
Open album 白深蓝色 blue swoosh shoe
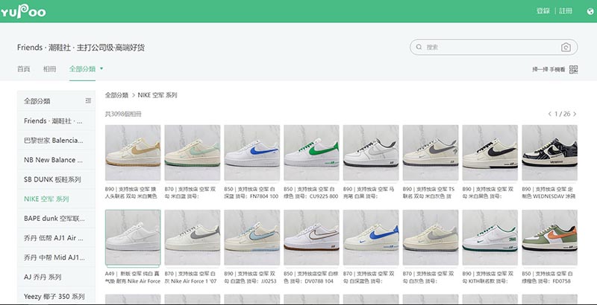point(371,238)
